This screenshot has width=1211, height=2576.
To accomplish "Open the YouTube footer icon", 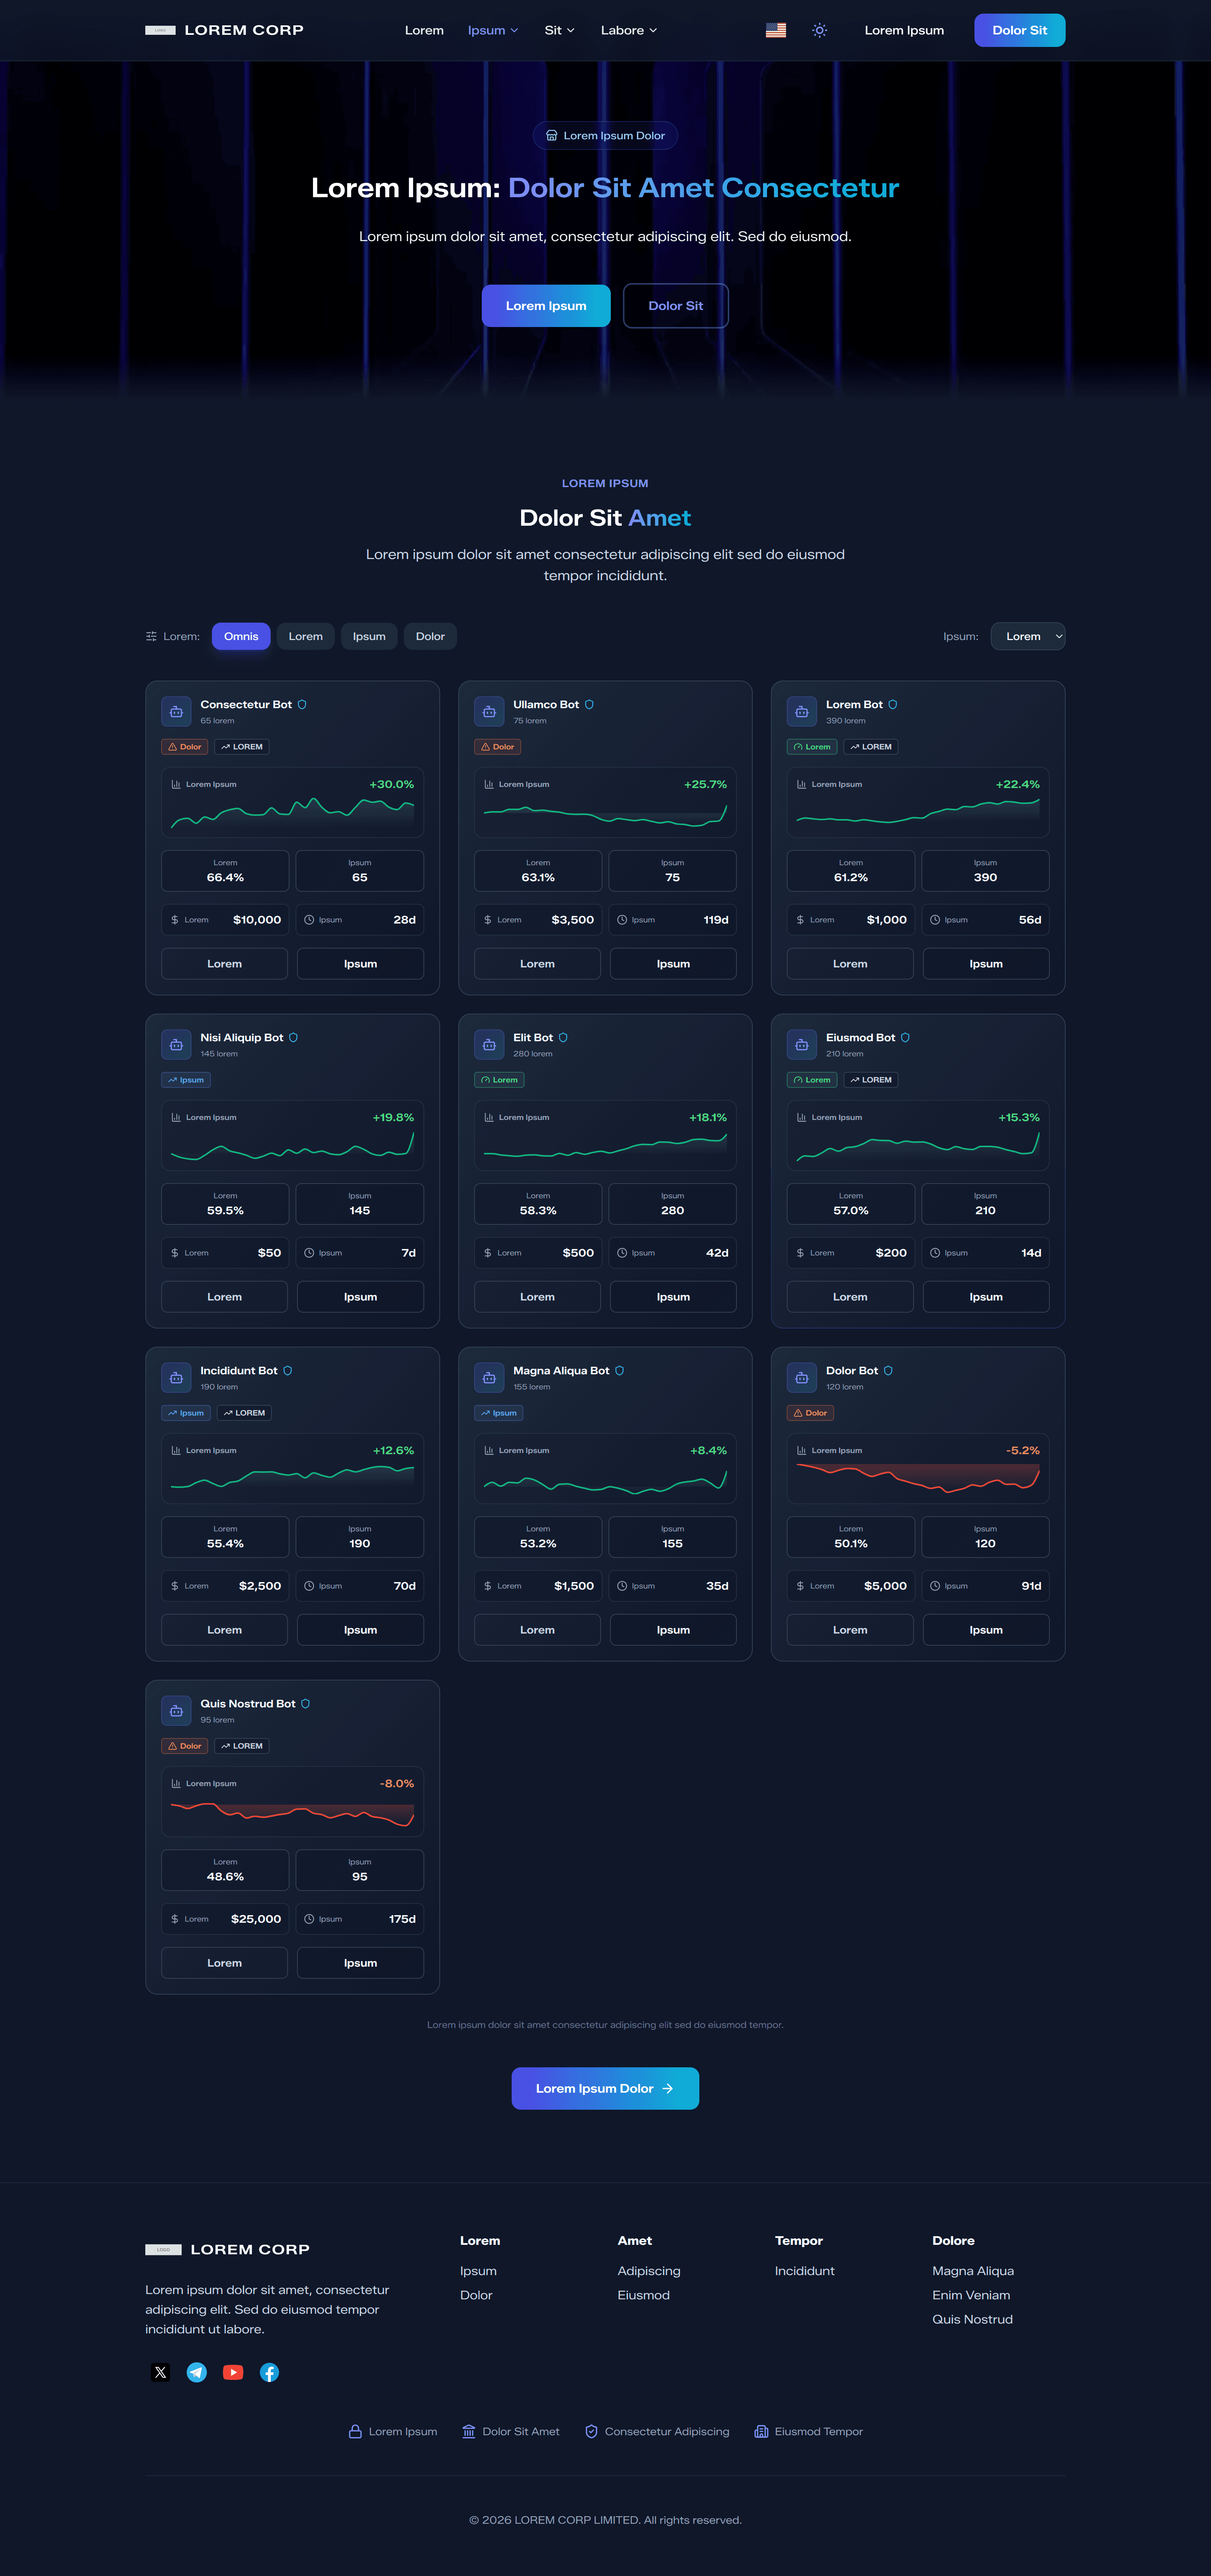I will pos(233,2372).
